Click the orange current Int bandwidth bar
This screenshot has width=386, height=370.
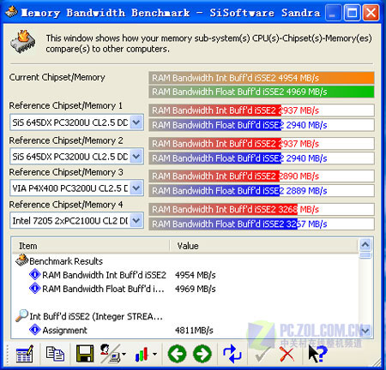coord(262,78)
